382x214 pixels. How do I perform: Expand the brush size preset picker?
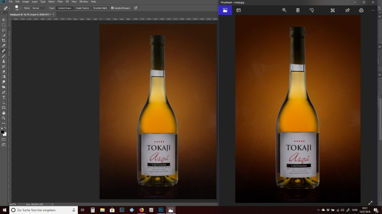tap(18, 8)
